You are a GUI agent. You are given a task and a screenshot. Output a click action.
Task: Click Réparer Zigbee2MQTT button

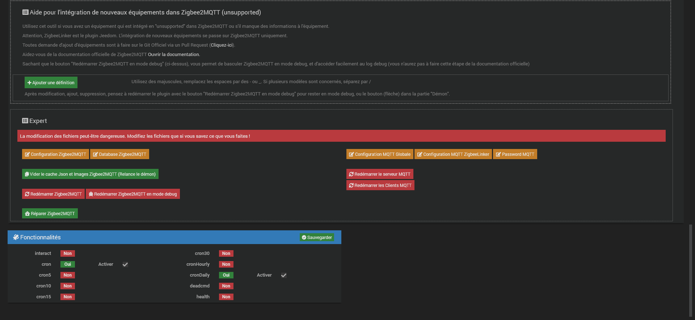click(50, 213)
